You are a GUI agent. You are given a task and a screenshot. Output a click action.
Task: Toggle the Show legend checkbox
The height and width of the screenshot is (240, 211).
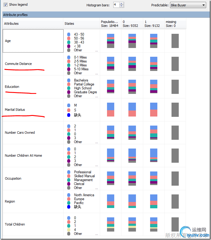[x=5, y=5]
